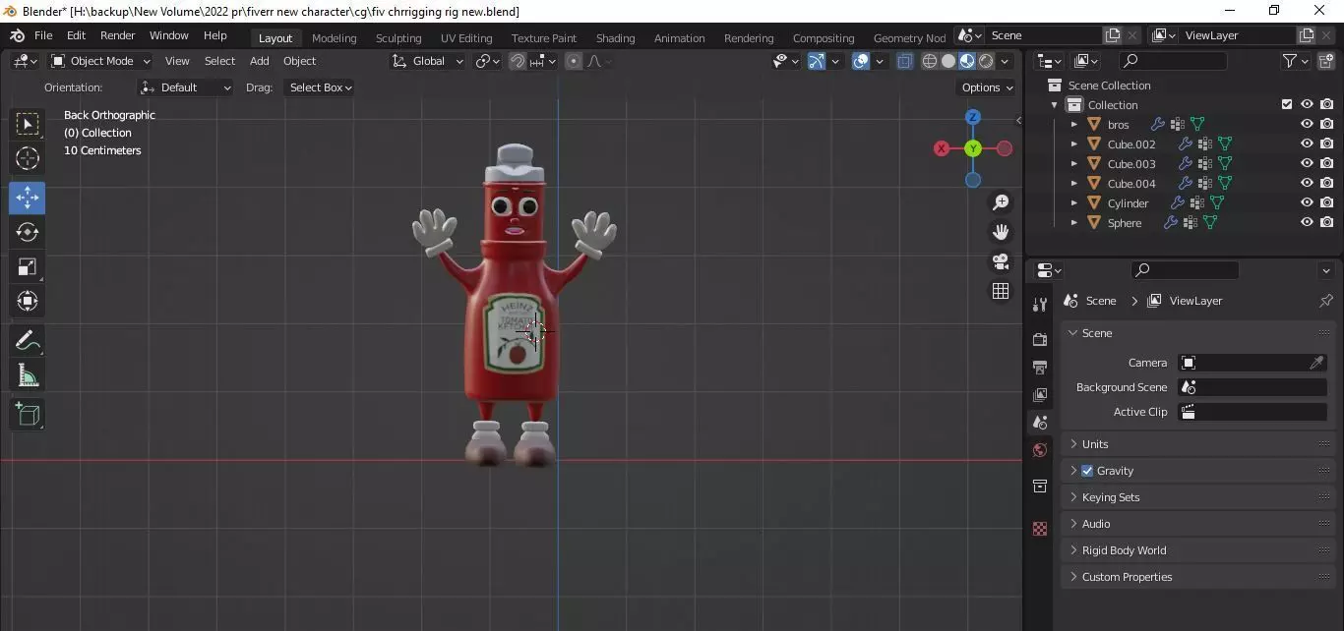This screenshot has height=631, width=1344.
Task: Open the Output properties tab
Action: (1040, 367)
